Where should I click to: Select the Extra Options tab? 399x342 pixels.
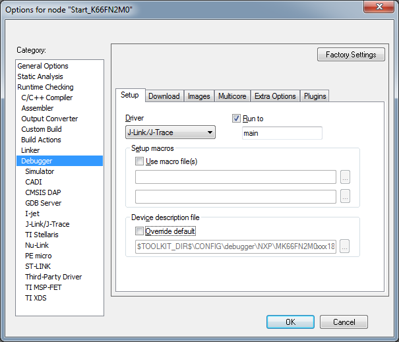pyautogui.click(x=275, y=96)
